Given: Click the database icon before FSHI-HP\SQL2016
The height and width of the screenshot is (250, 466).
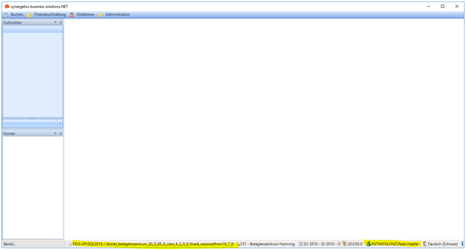Looking at the screenshot, I should 70,244.
